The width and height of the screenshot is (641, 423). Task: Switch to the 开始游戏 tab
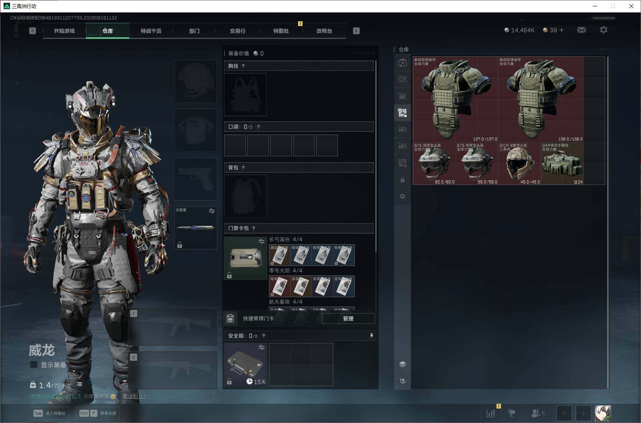point(64,31)
